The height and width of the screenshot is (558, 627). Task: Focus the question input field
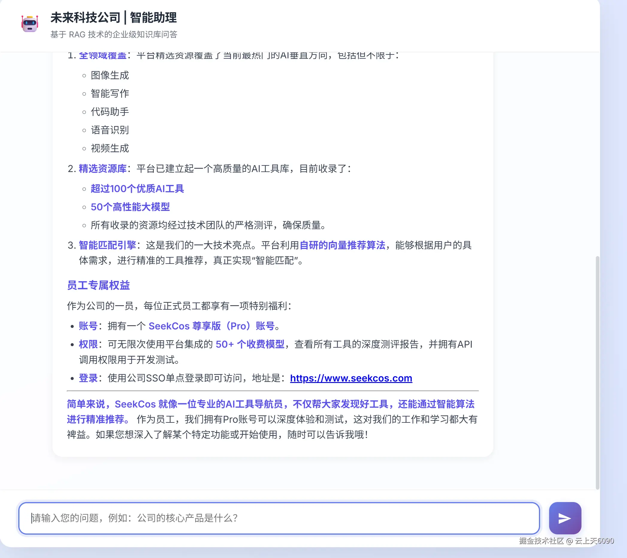click(x=279, y=518)
